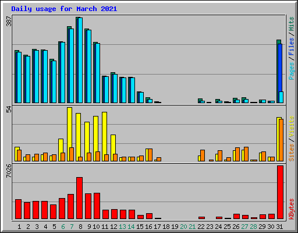298x233 pixels.
Task: Click day 5 on the x-axis
Action: [54, 227]
